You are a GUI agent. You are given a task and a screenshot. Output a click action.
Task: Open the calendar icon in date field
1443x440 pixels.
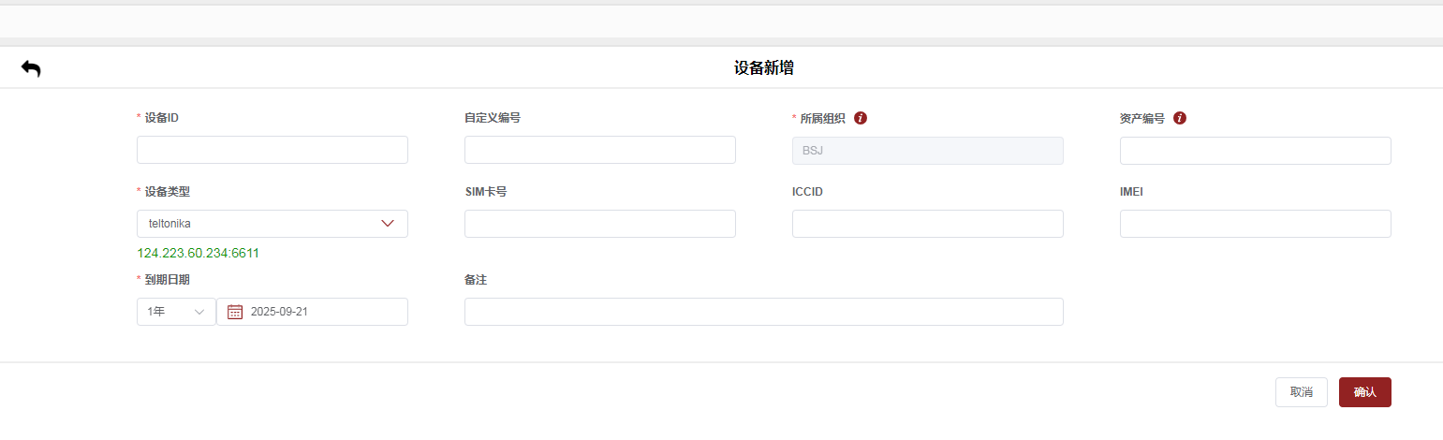[235, 312]
